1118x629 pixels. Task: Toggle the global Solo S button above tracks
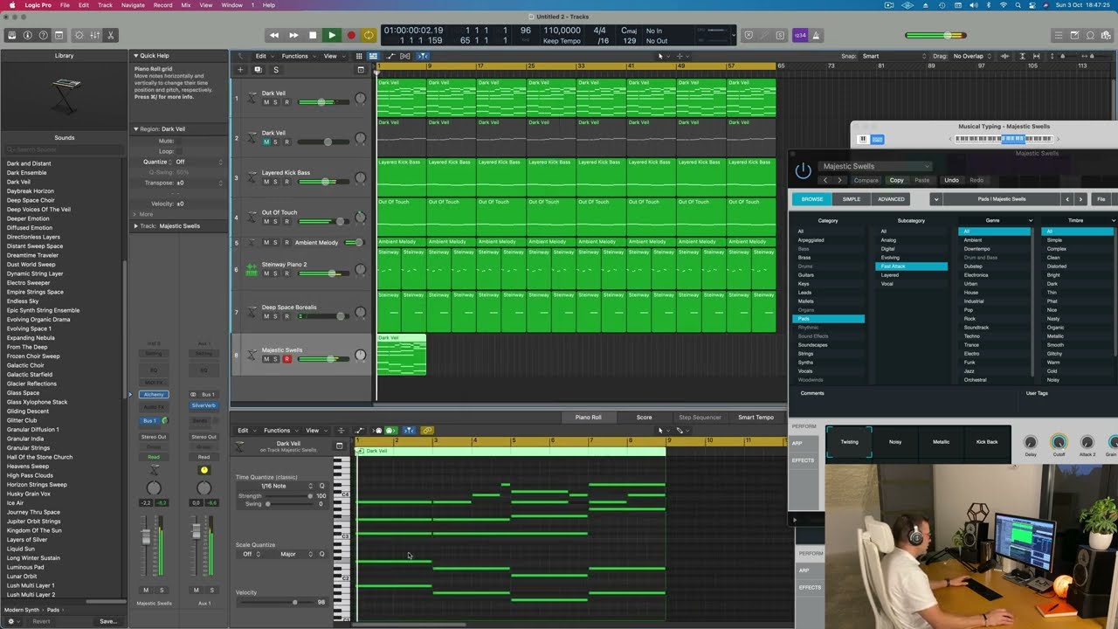coord(276,70)
